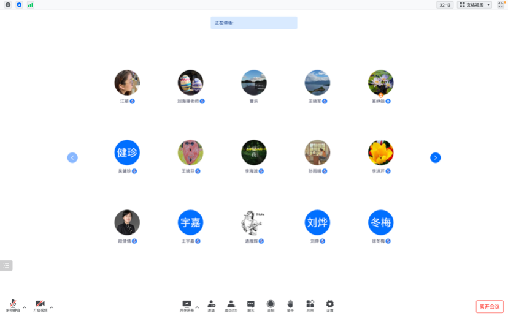Expand the microphone audio options arrow

tap(25, 307)
